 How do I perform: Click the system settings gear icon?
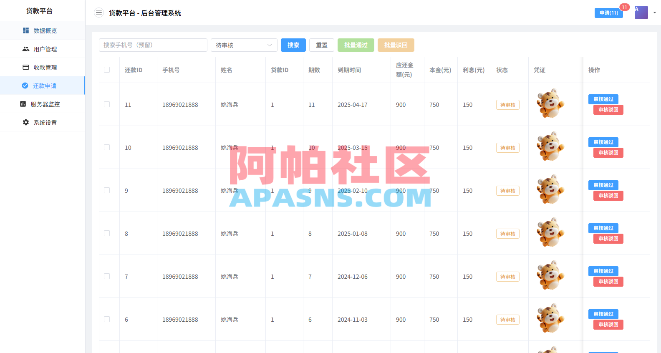(26, 122)
